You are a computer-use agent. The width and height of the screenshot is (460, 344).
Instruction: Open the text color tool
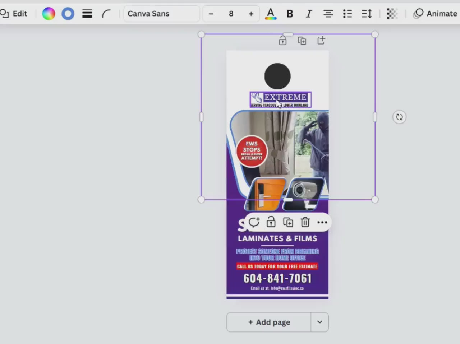coord(271,14)
